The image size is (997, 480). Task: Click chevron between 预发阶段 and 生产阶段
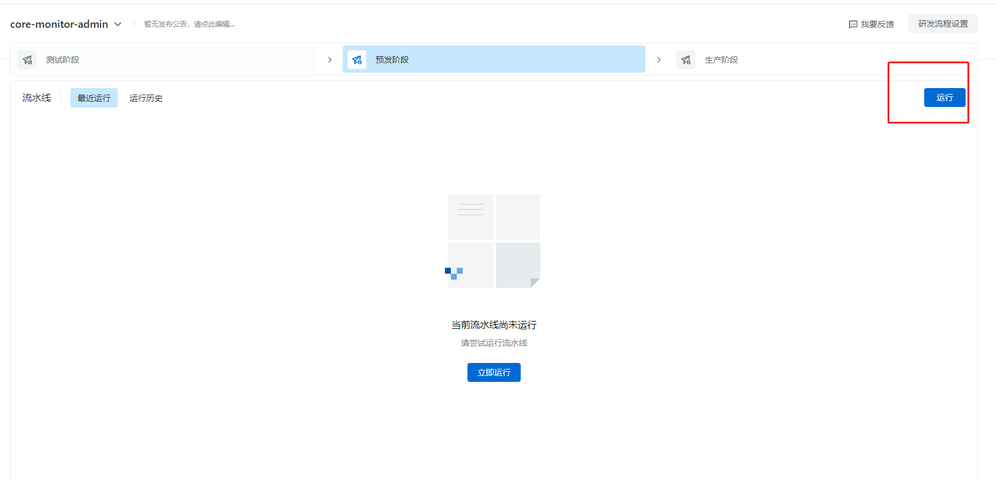659,60
